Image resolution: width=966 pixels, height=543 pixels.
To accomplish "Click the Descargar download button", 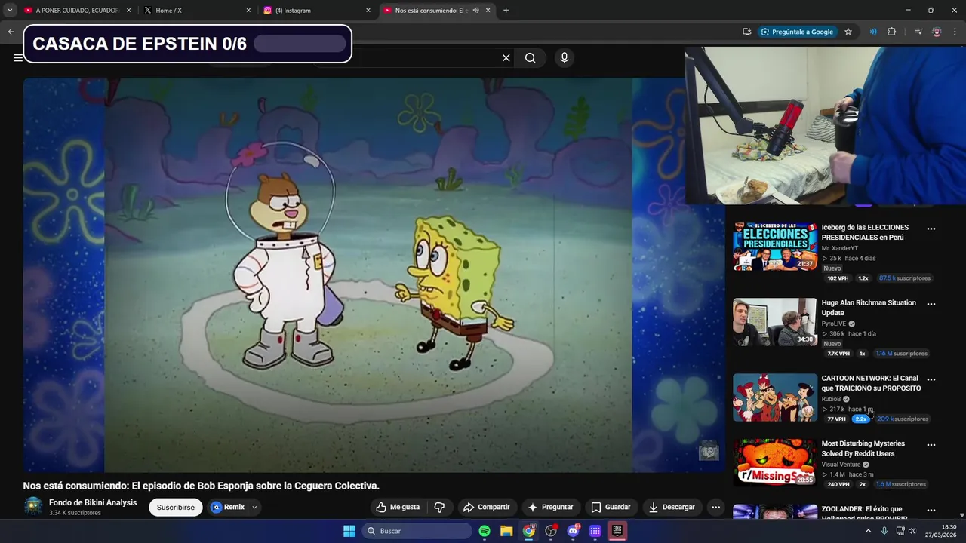I will tap(672, 507).
